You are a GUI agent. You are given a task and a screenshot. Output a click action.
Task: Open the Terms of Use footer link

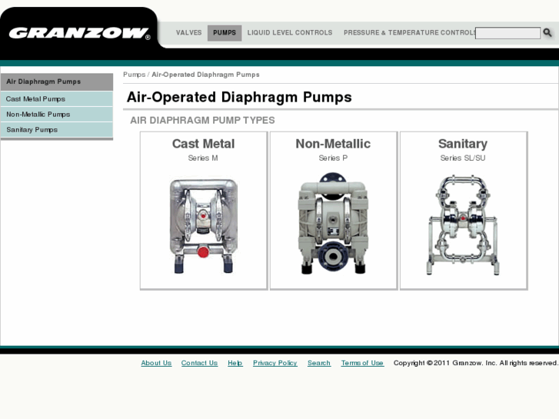pyautogui.click(x=362, y=363)
